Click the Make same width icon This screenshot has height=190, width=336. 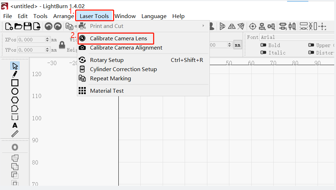point(304,27)
